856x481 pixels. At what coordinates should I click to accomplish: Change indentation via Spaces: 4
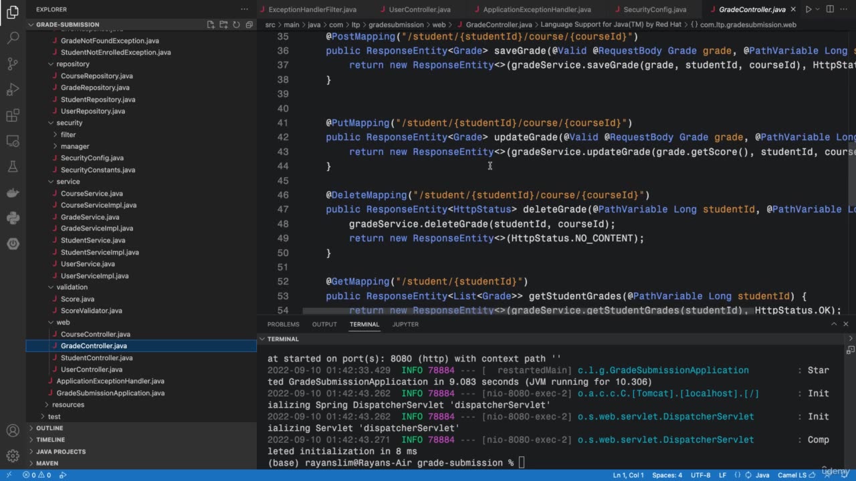[x=667, y=475]
